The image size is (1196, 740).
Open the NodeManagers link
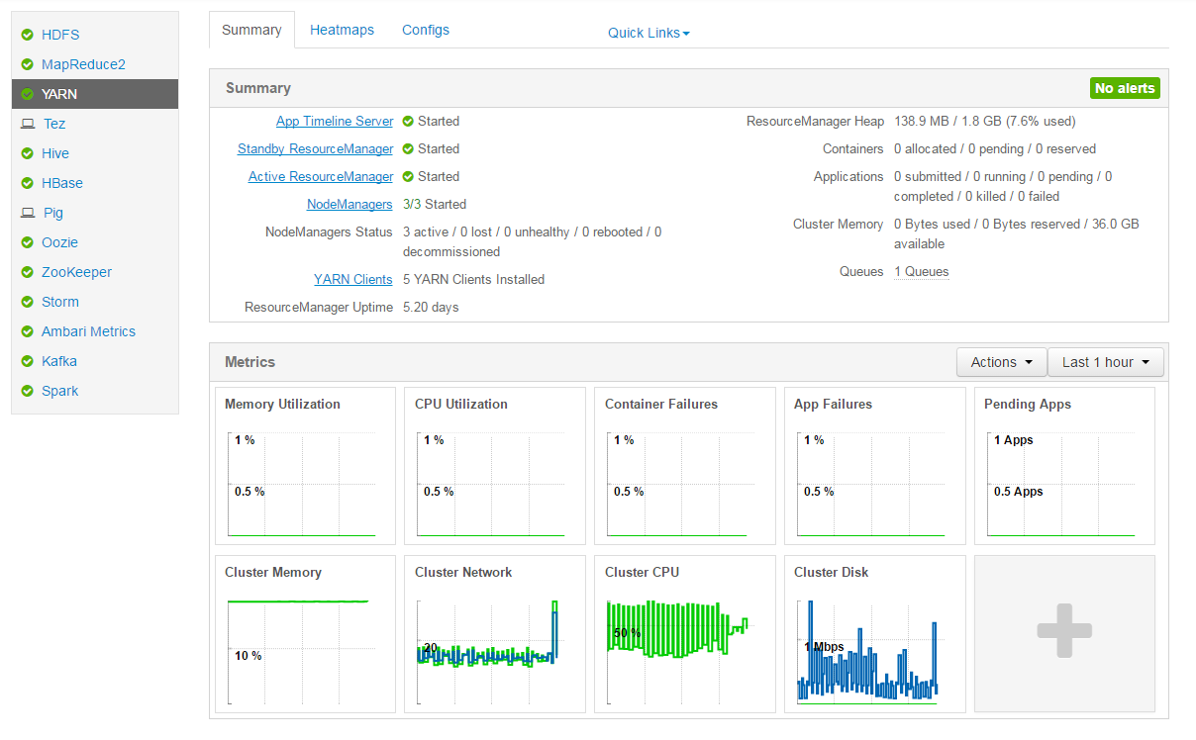(x=349, y=205)
